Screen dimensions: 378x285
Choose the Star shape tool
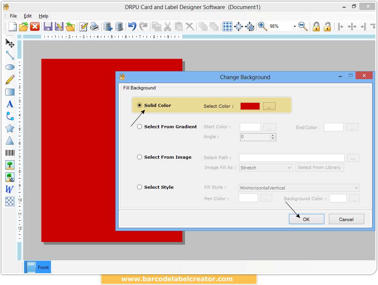[x=10, y=128]
